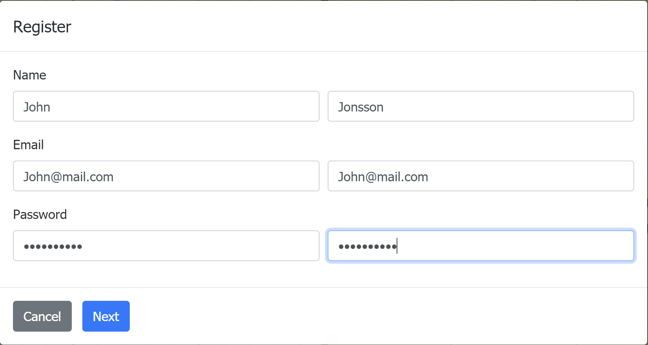Select the focused confirm password field
This screenshot has height=345, width=648.
(481, 246)
